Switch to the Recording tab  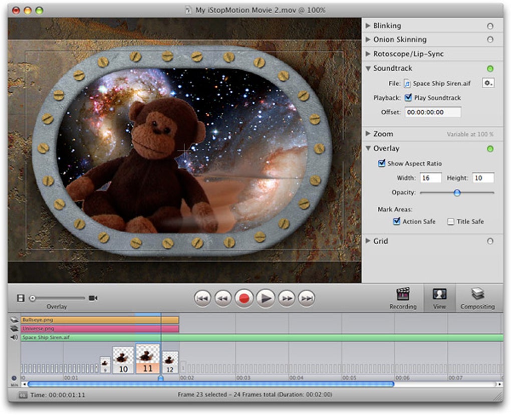click(x=403, y=298)
